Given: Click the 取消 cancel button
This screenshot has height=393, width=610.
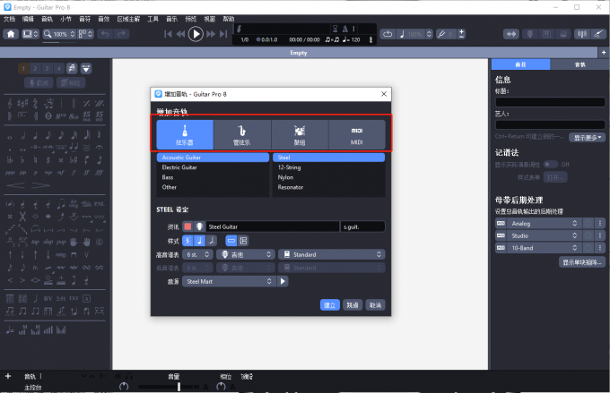Looking at the screenshot, I should pyautogui.click(x=375, y=305).
